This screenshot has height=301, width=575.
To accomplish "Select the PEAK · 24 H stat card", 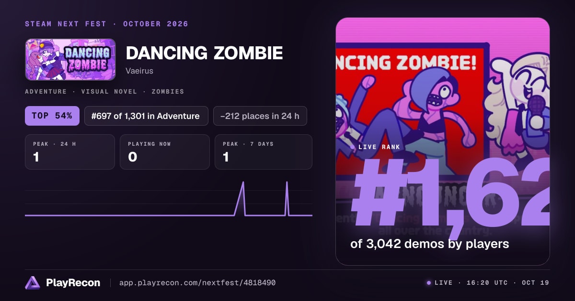I will tap(70, 152).
